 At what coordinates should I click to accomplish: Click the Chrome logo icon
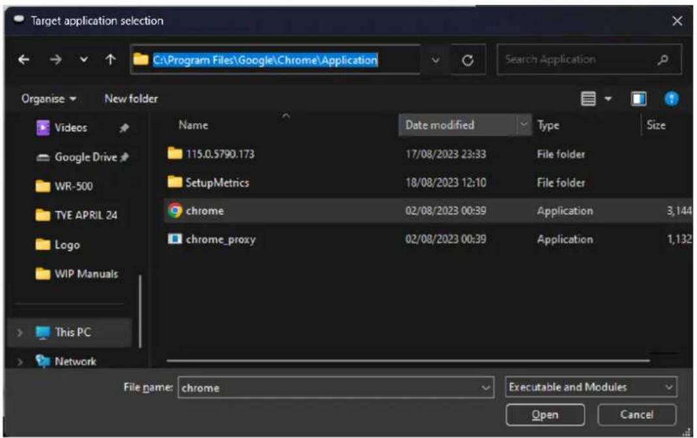click(175, 210)
